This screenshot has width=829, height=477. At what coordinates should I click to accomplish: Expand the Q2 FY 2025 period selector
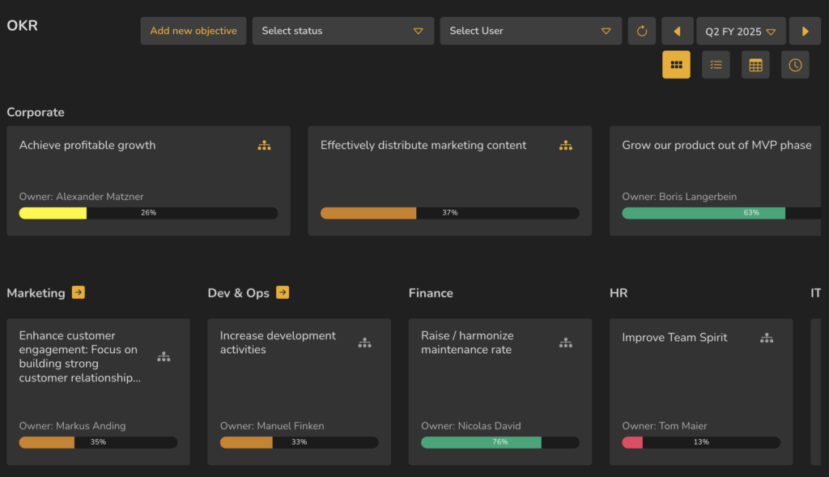tap(741, 31)
